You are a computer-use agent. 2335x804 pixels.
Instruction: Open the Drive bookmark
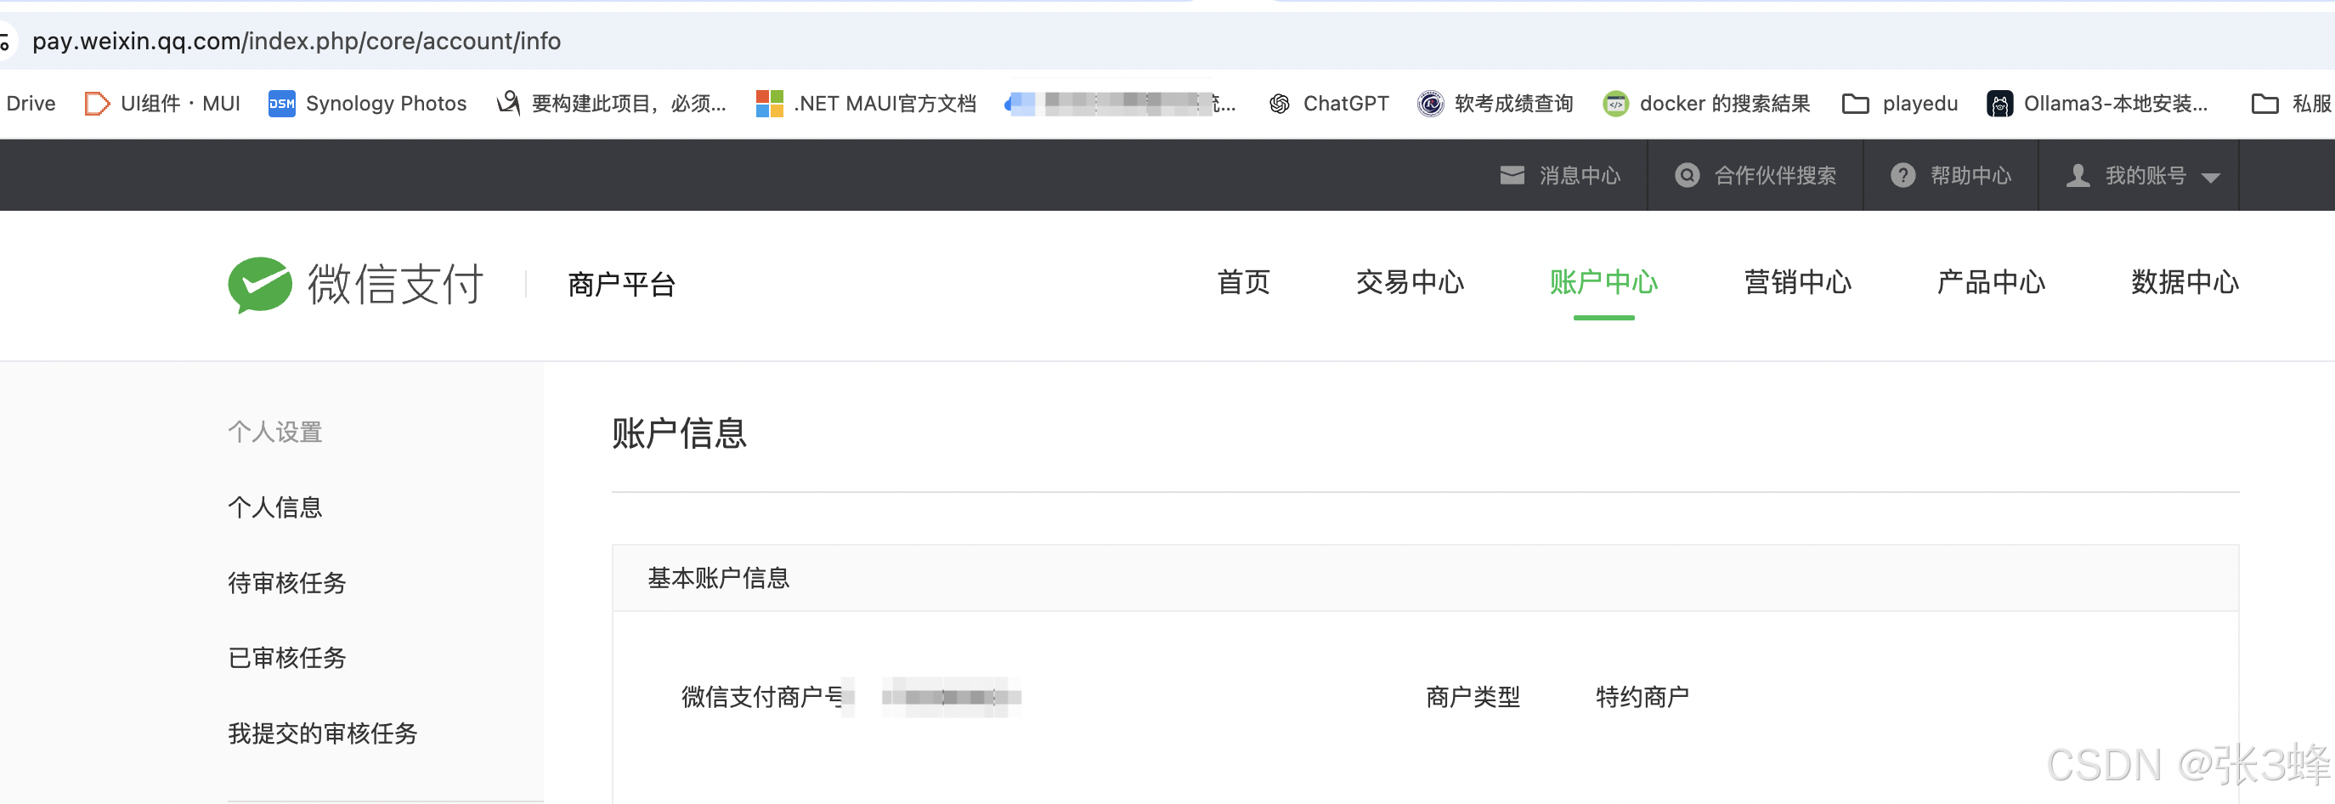30,104
